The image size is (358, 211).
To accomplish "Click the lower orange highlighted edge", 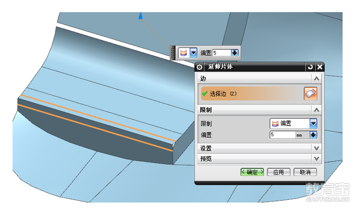I will (95, 128).
